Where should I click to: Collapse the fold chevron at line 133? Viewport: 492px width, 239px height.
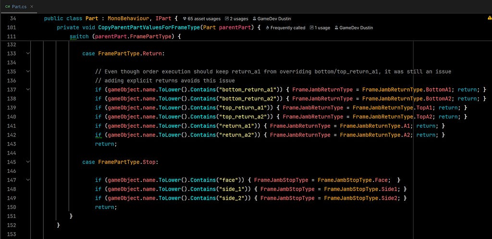[28, 54]
